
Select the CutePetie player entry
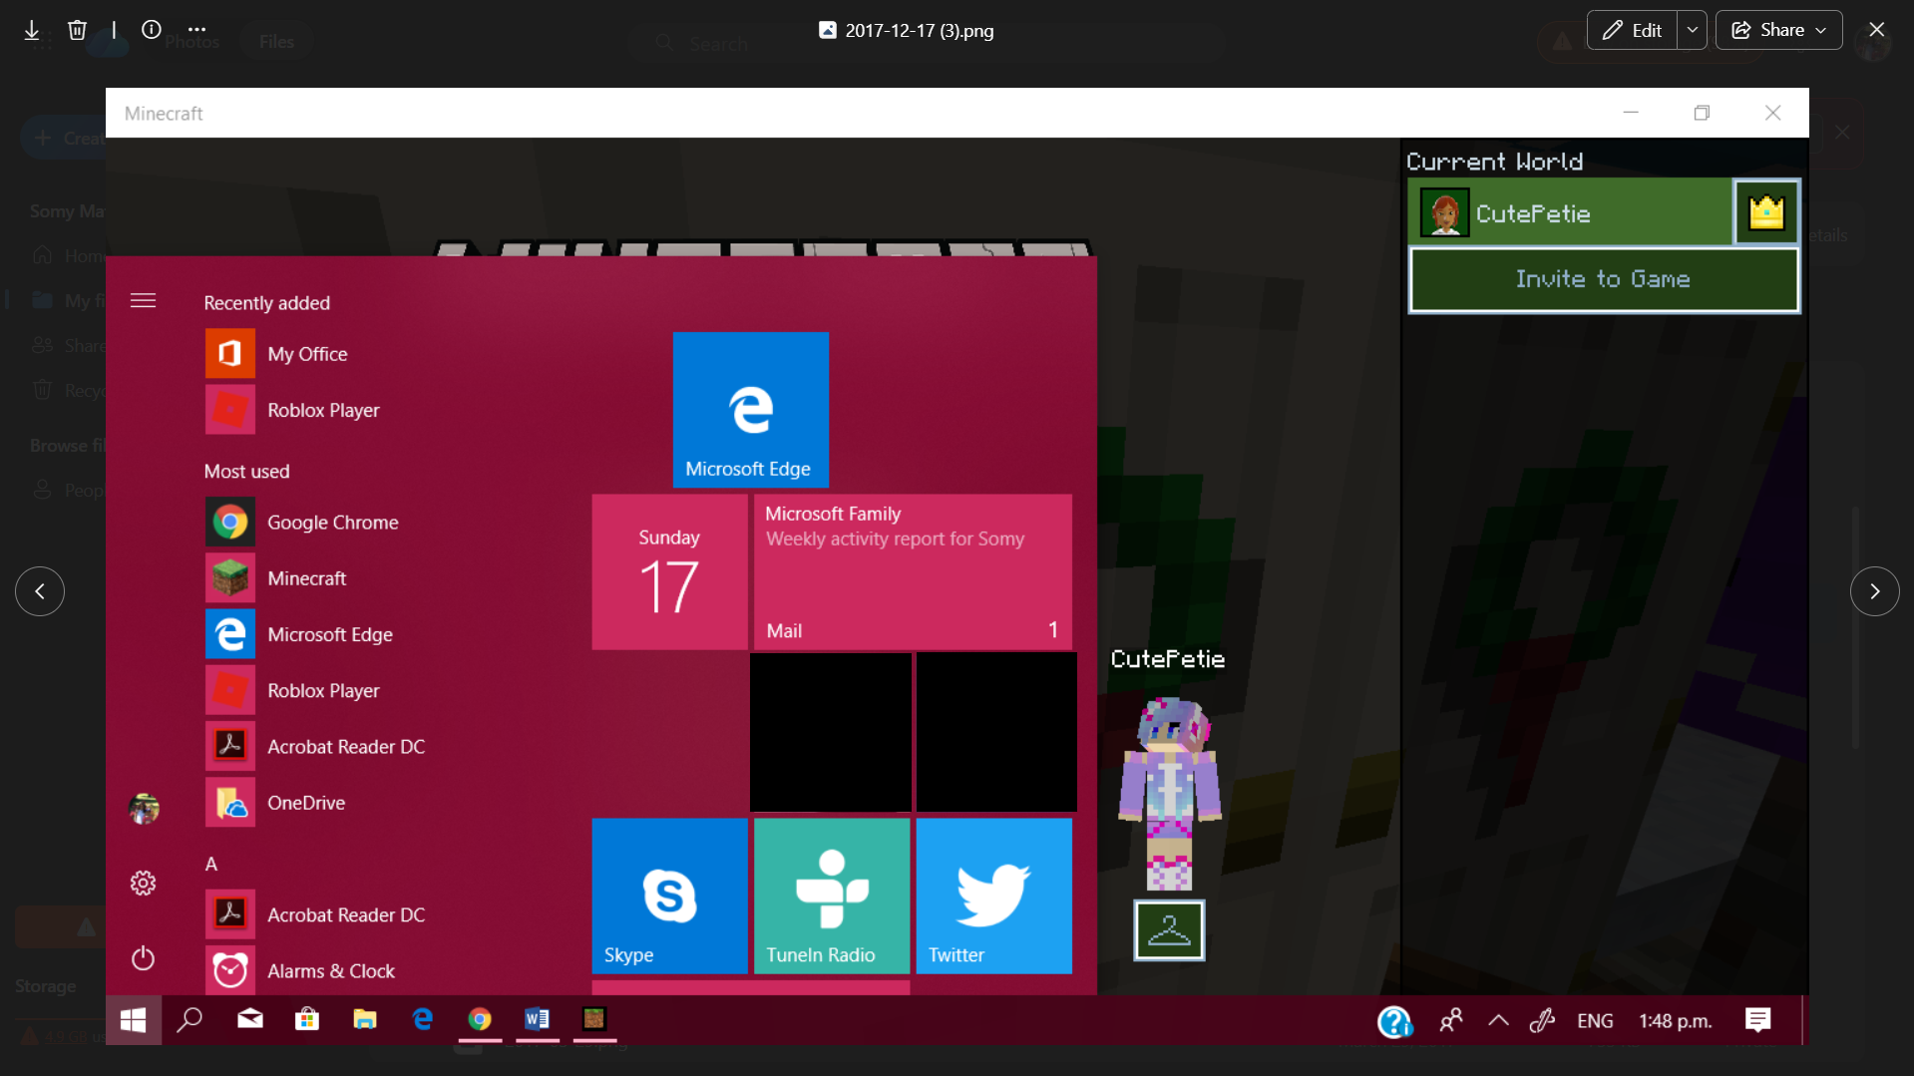coord(1570,212)
